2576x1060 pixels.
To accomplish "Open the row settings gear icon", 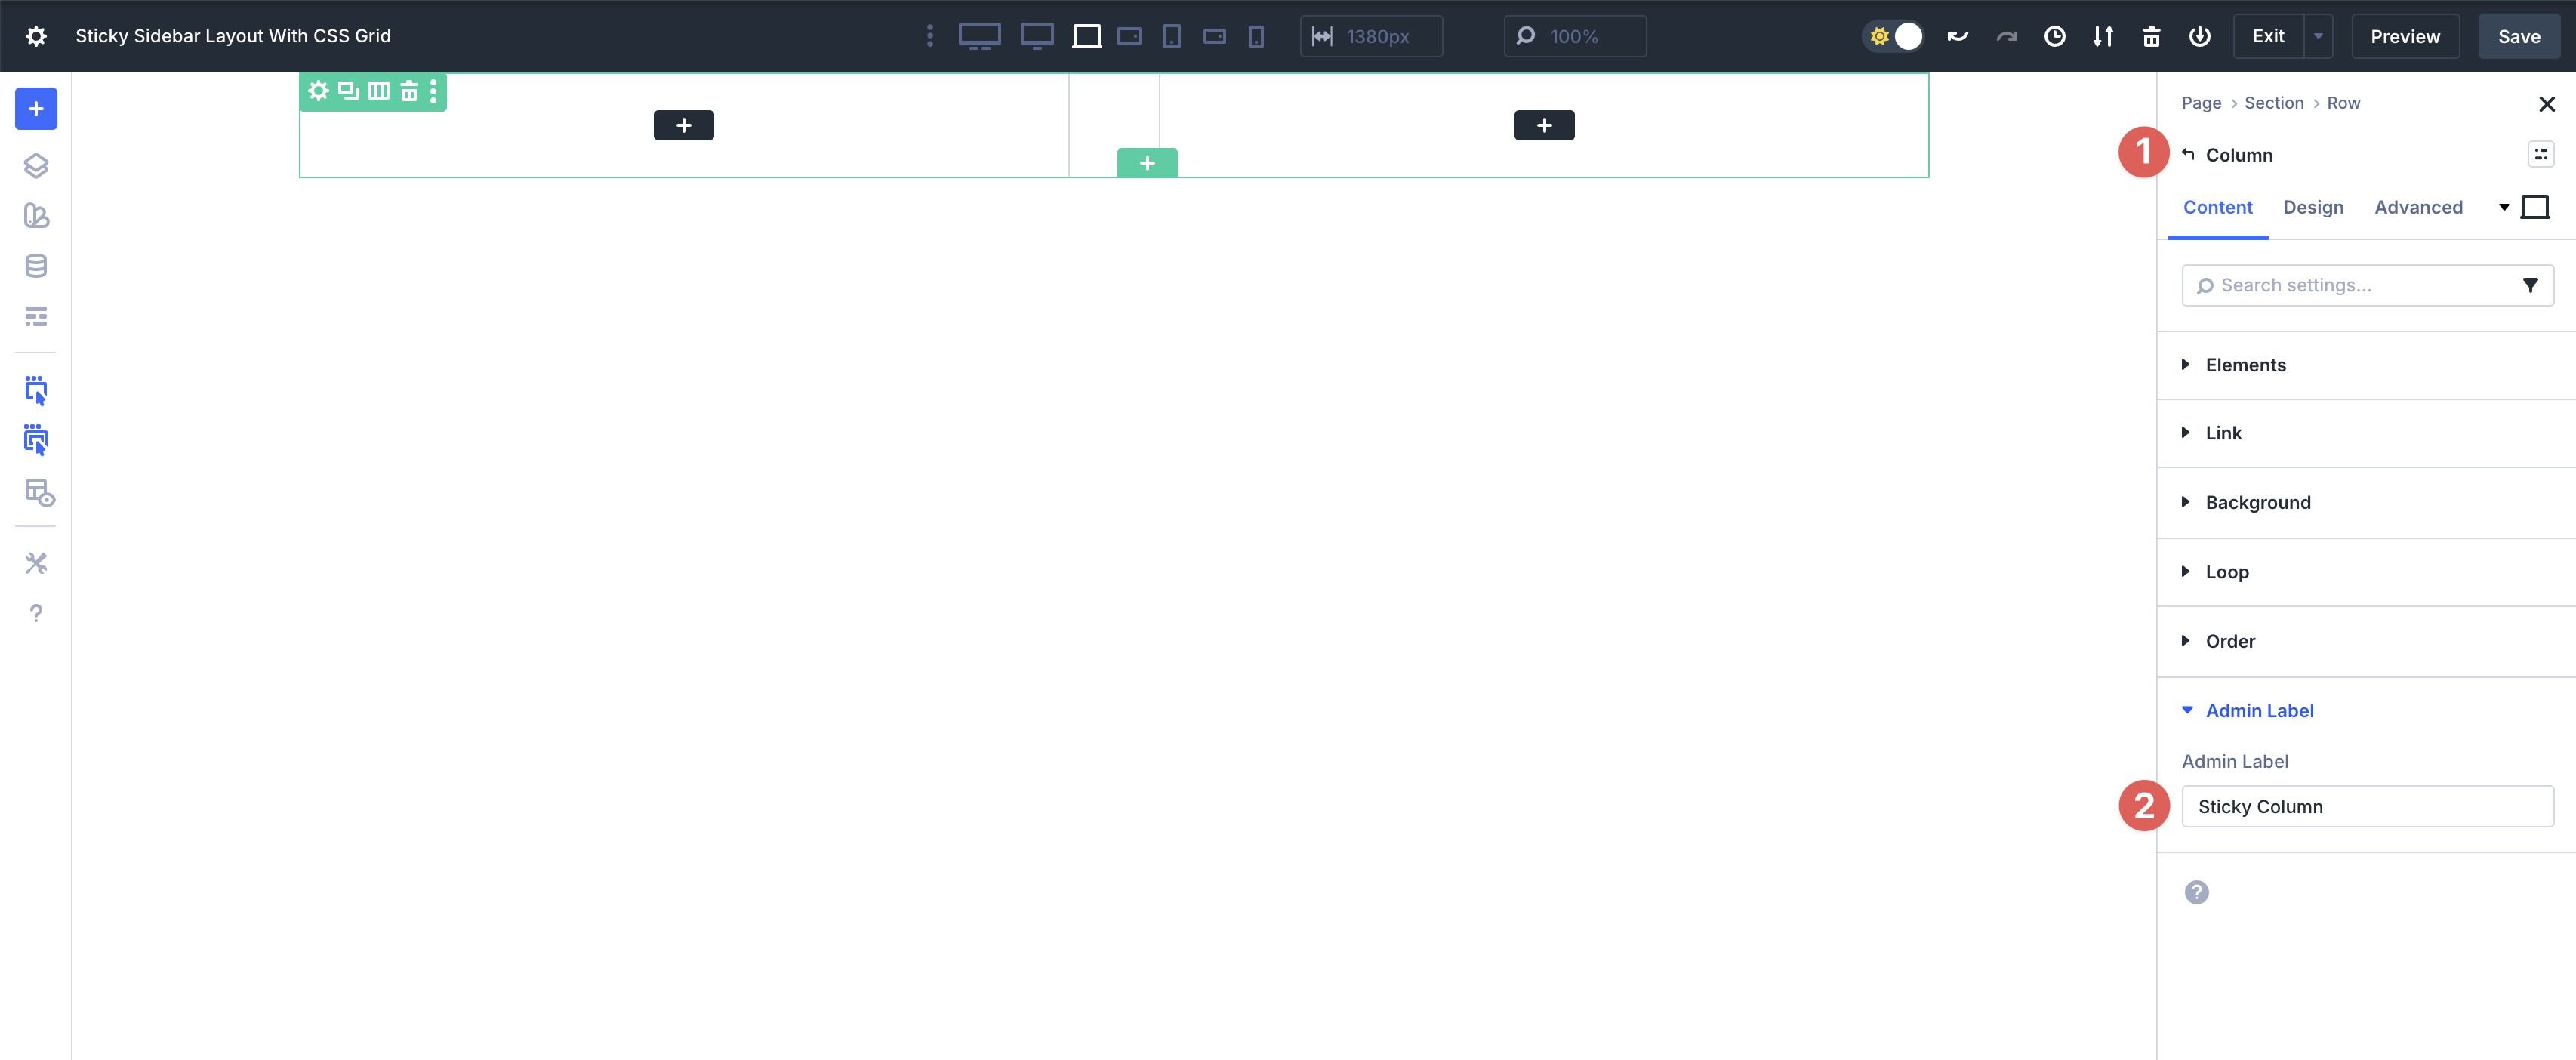I will [318, 91].
